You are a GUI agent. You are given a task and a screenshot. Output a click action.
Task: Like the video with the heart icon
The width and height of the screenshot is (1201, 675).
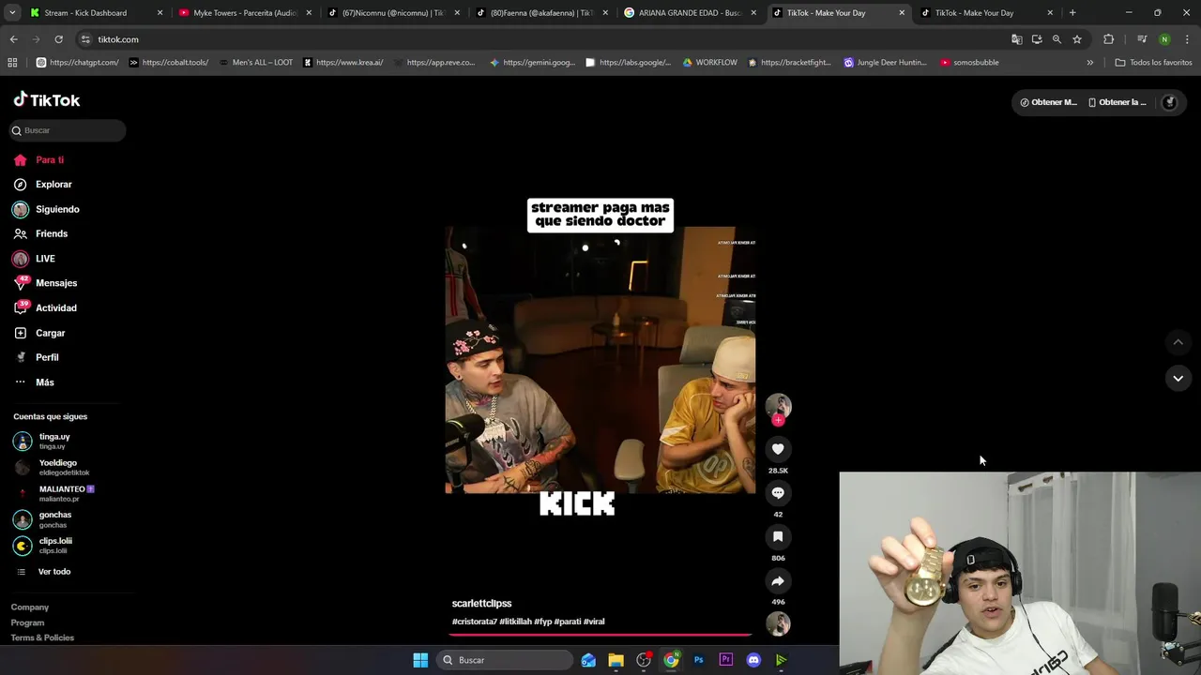(x=778, y=449)
